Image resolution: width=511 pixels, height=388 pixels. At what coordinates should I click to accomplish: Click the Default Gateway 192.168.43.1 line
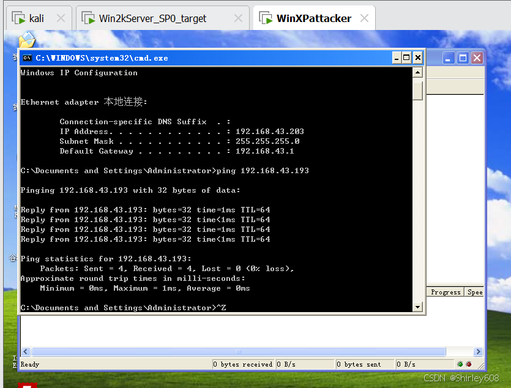click(177, 151)
